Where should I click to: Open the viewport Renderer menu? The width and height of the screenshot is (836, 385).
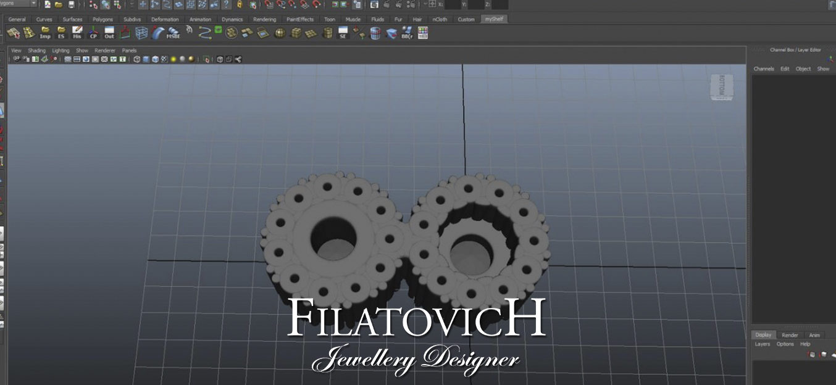[x=105, y=51]
